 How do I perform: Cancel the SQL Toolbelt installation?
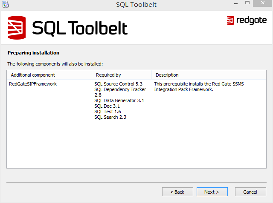pos(250,192)
